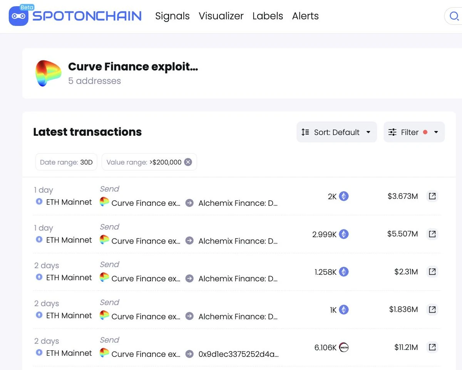This screenshot has height=370, width=462.
Task: Click the Spot On Chain logo icon
Action: click(18, 16)
